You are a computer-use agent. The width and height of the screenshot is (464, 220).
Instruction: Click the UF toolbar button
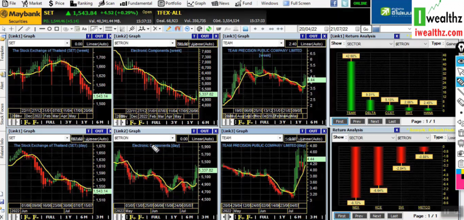(219, 29)
